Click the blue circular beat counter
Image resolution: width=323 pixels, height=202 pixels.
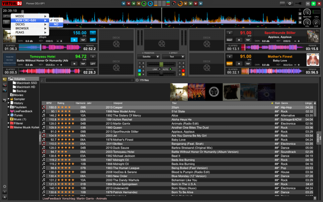(x=150, y=4)
